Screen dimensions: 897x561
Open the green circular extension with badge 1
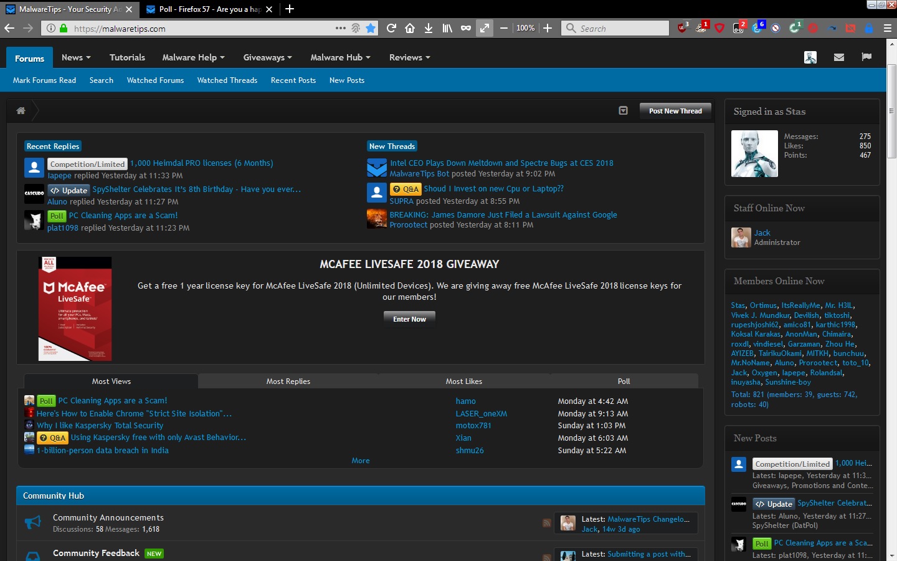(795, 27)
